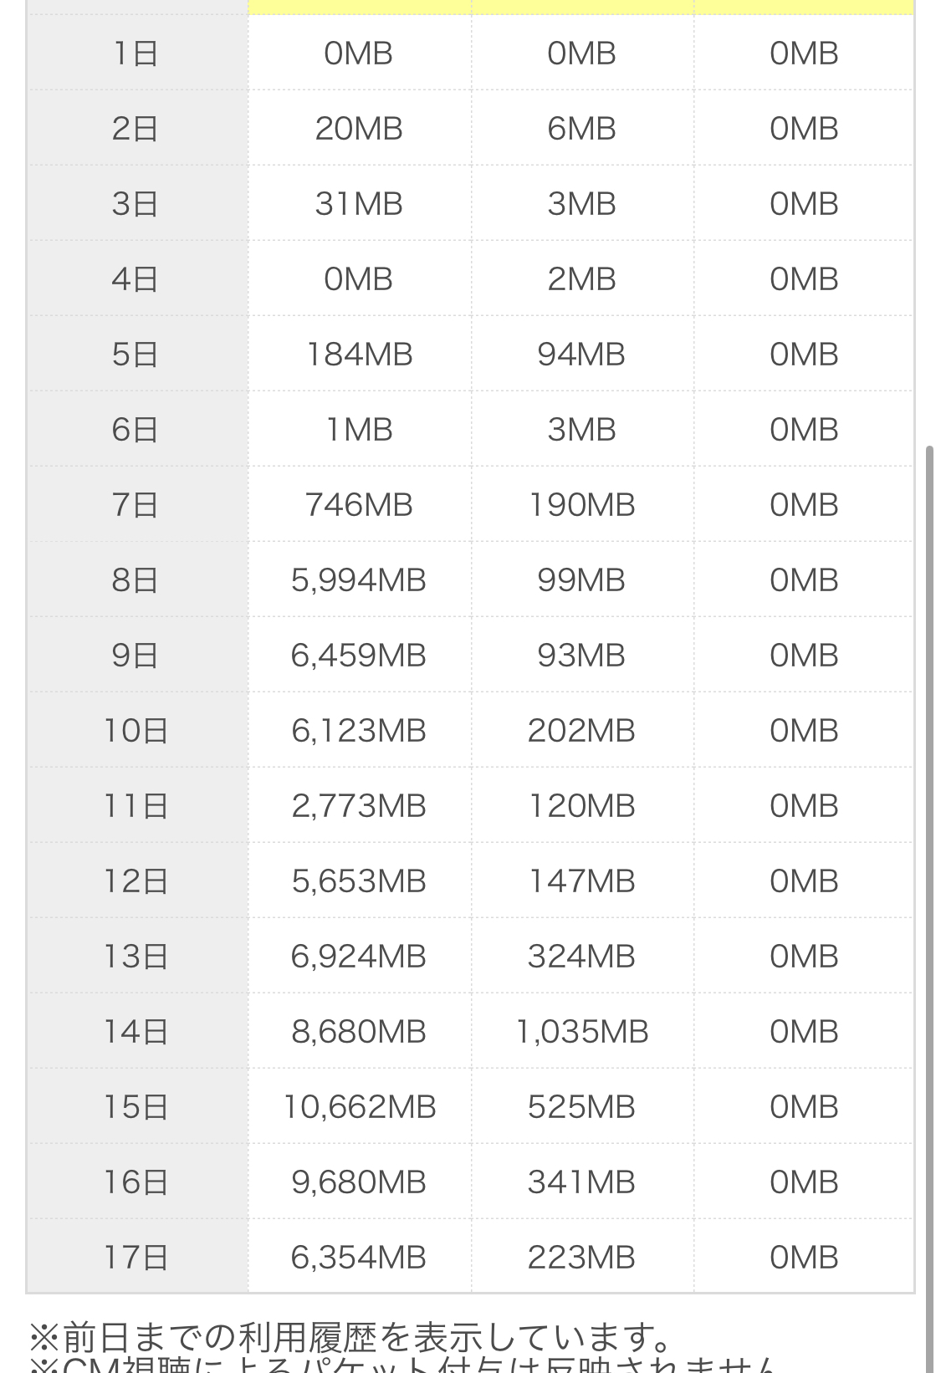Click the 20MB value in the 2日 row

click(359, 130)
